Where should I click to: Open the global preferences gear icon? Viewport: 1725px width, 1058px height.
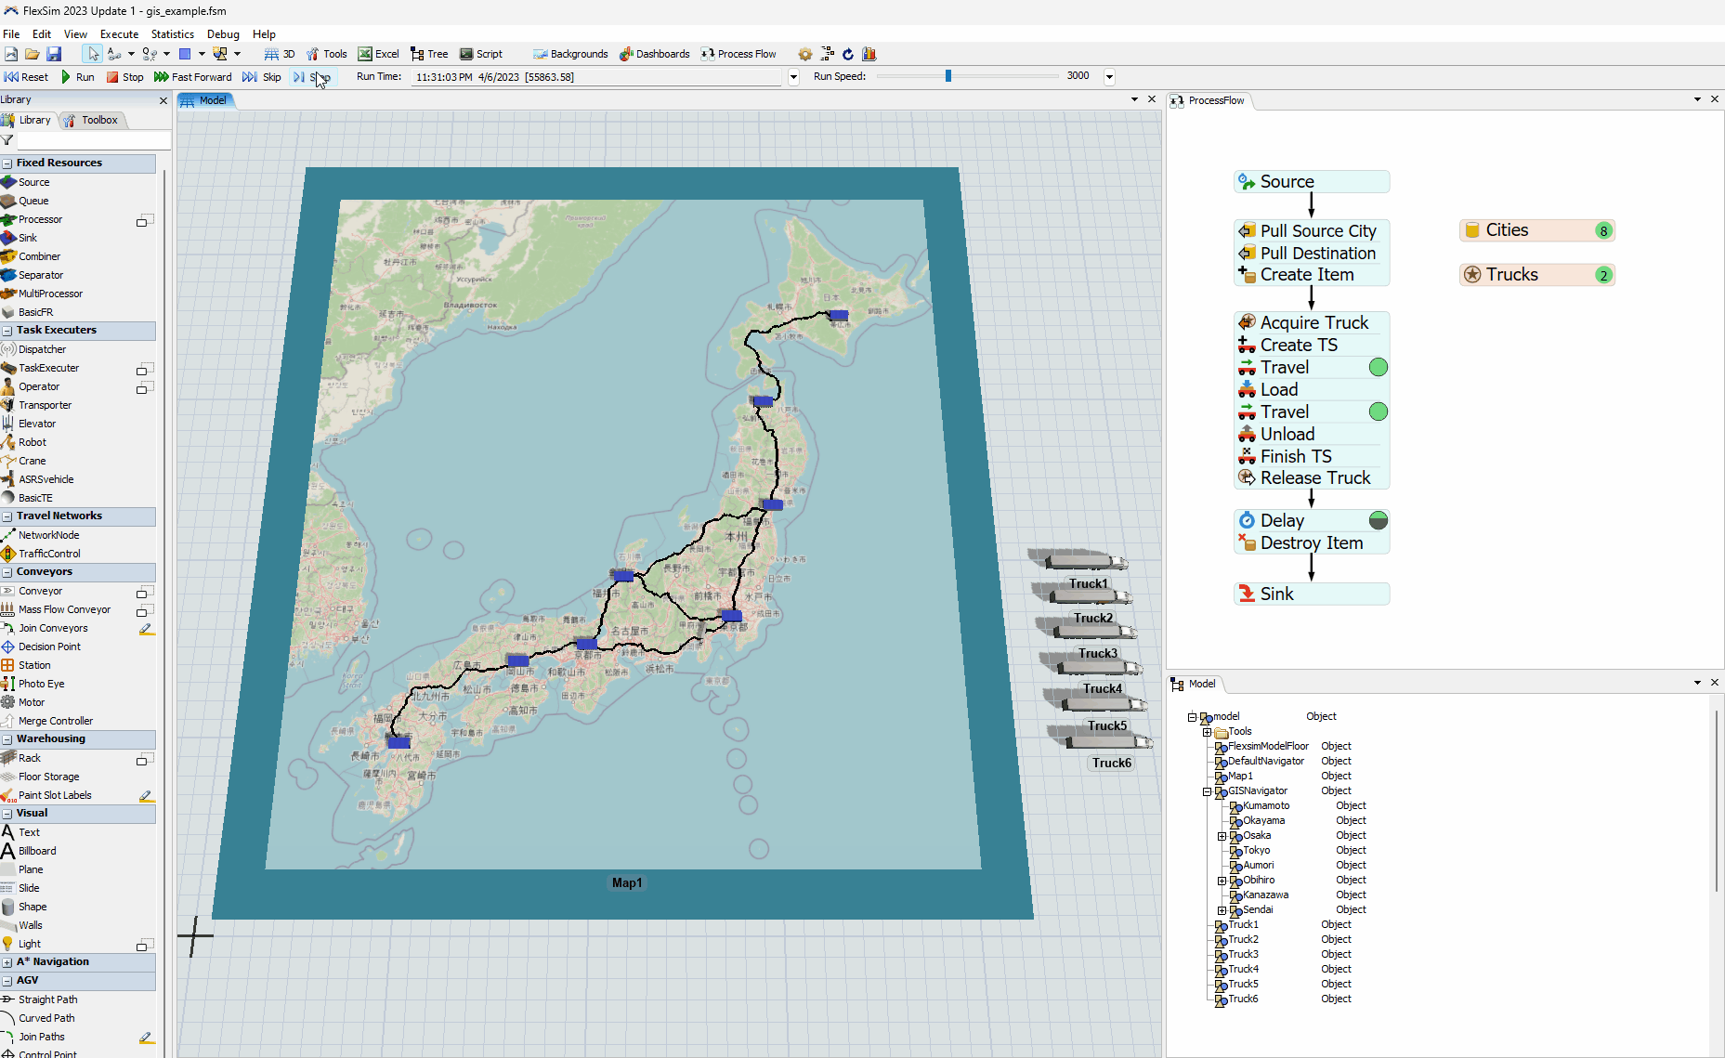click(804, 54)
